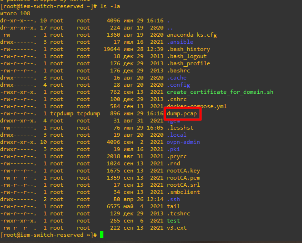Select the anaconda-ks.cfg file name
This screenshot has height=243, width=302.
[191, 35]
